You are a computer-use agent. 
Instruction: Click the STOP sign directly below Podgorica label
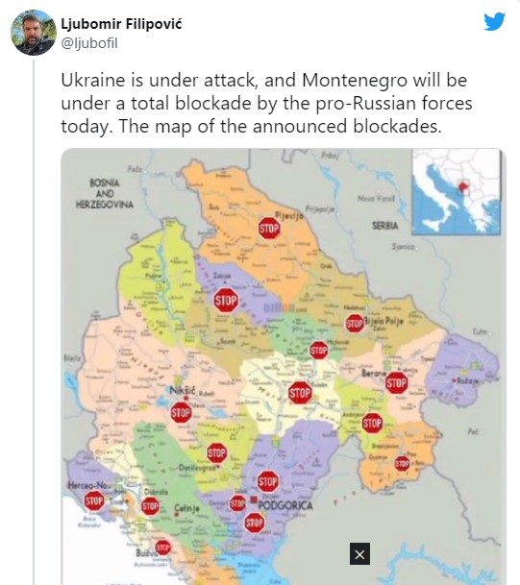(254, 523)
